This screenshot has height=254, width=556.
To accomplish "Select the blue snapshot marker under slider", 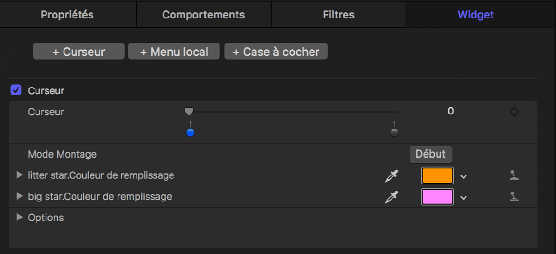I will pyautogui.click(x=190, y=133).
